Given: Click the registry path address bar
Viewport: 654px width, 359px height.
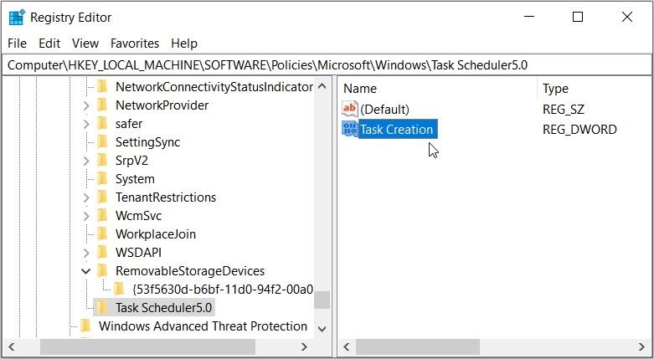Looking at the screenshot, I should point(327,65).
